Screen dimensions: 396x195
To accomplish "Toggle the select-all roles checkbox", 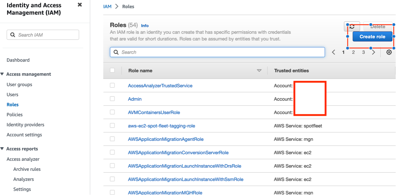I will coord(113,71).
